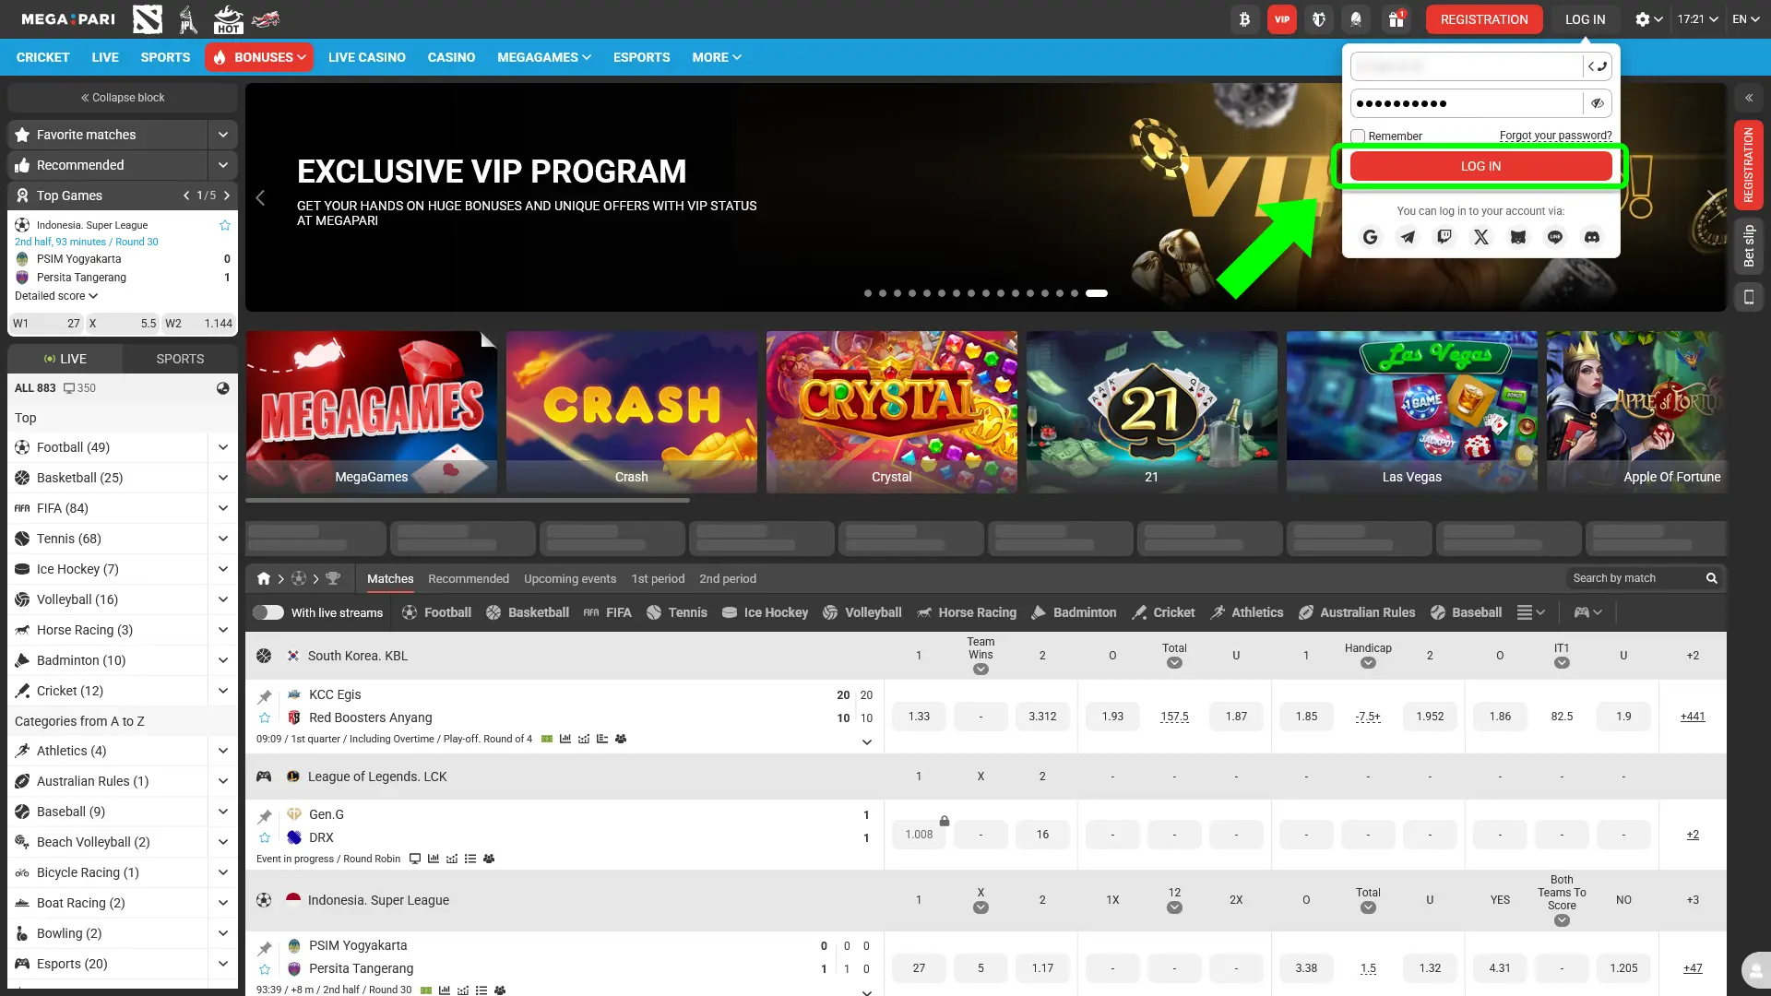Follow the Forgot your password link
Image resolution: width=1771 pixels, height=996 pixels.
coord(1556,136)
